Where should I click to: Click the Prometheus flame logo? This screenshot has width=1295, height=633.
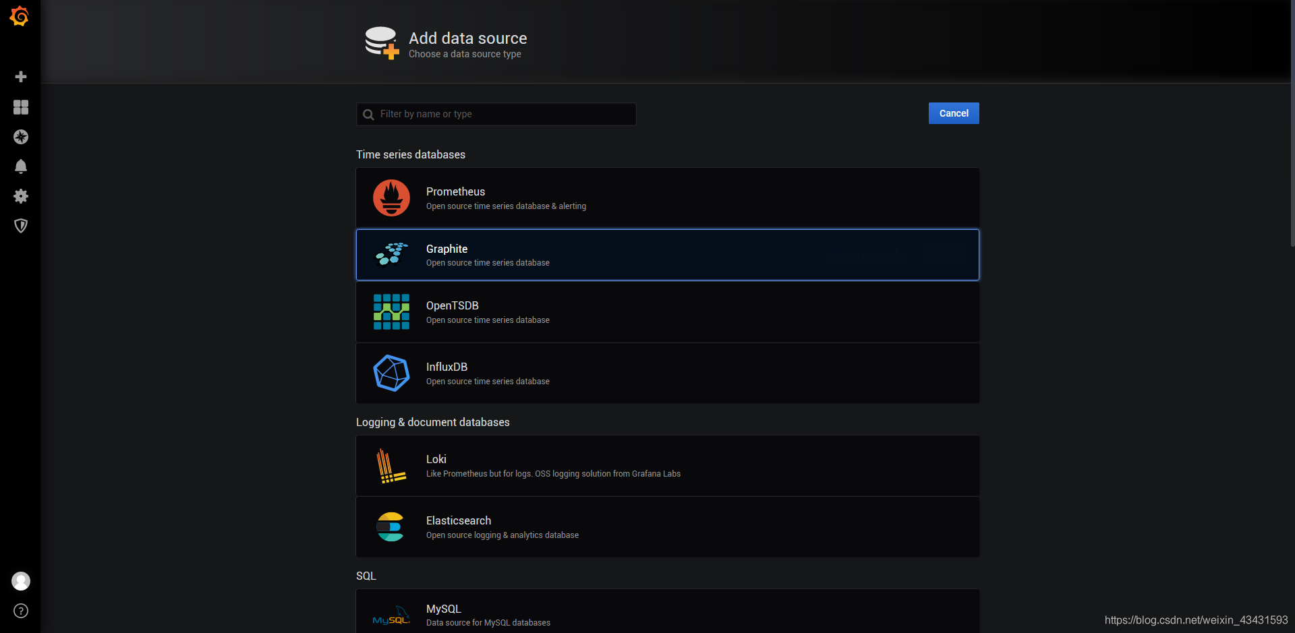[x=391, y=198]
